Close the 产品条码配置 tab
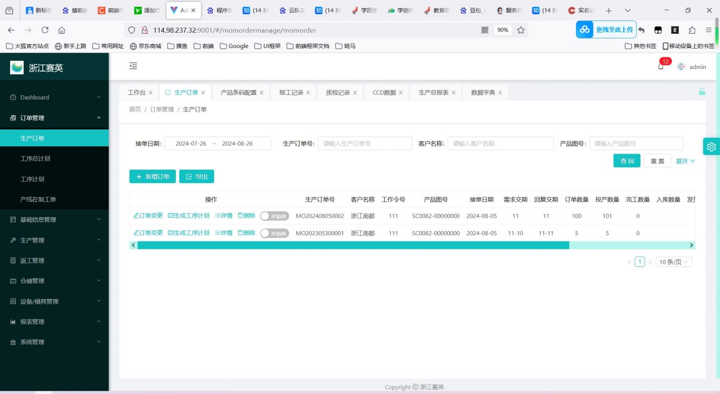 click(x=261, y=93)
